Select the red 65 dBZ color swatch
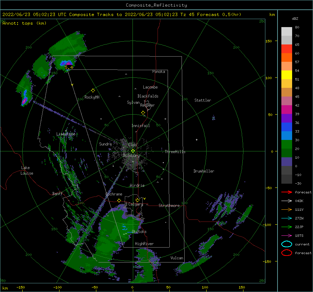The height and width of the screenshot is (292, 313). (287, 49)
